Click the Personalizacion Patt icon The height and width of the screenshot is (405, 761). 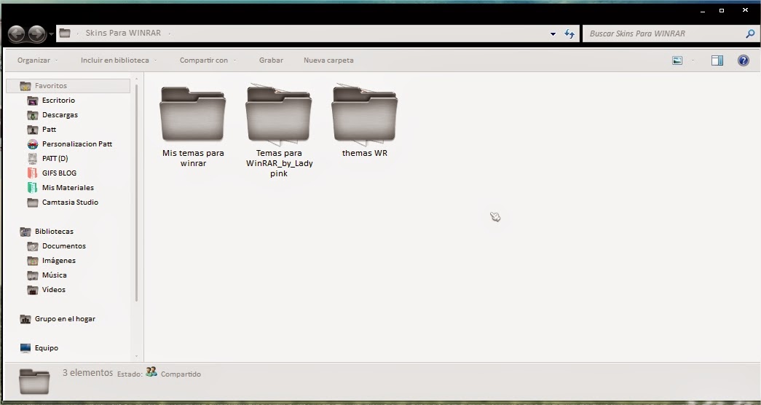[33, 144]
